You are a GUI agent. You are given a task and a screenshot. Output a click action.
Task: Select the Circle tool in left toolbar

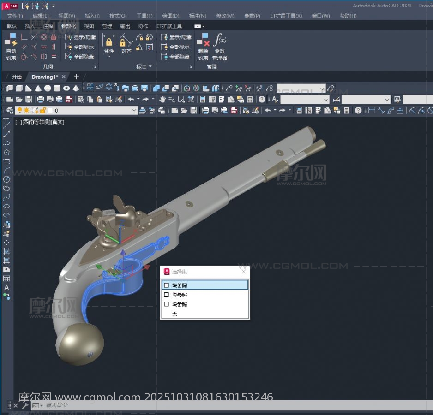coord(6,179)
